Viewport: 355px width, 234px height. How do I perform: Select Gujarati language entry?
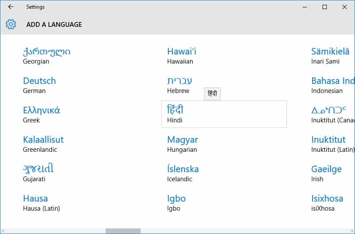[38, 173]
